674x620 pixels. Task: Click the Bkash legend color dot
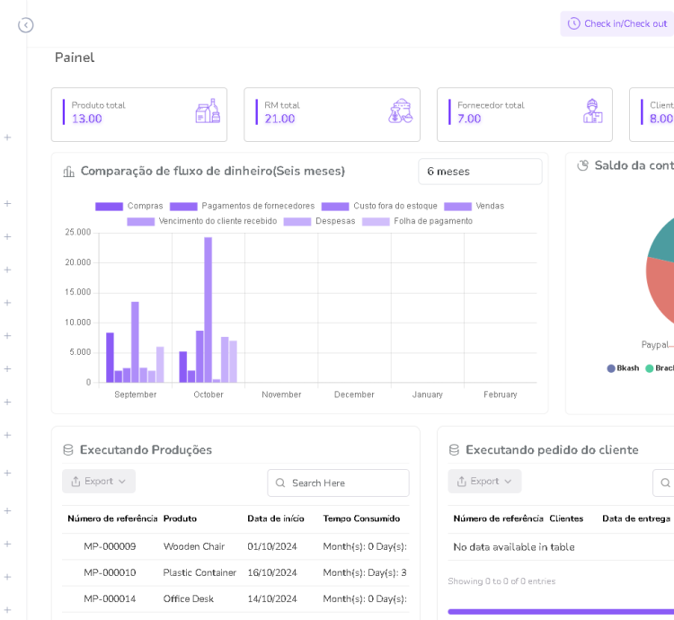pyautogui.click(x=611, y=368)
